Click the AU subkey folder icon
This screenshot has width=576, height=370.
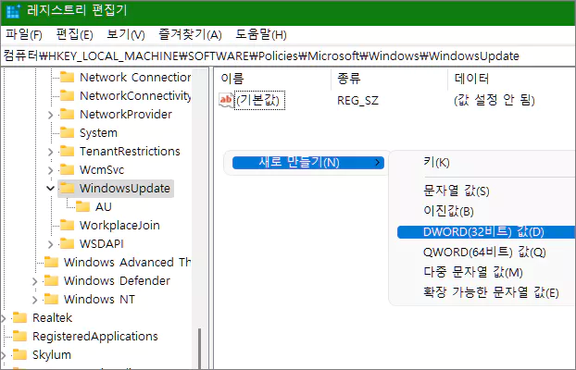coord(83,206)
